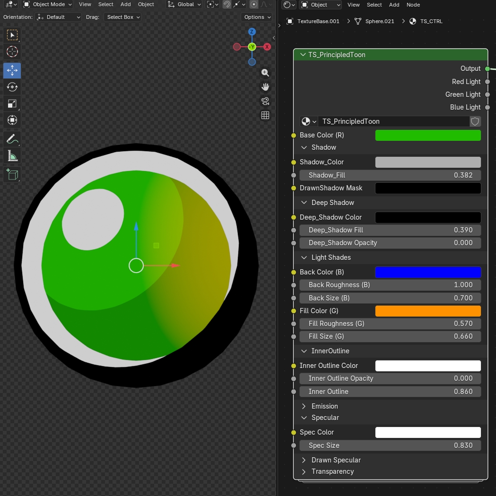Click the camera view gizmo icon
This screenshot has width=496, height=496.
point(265,101)
